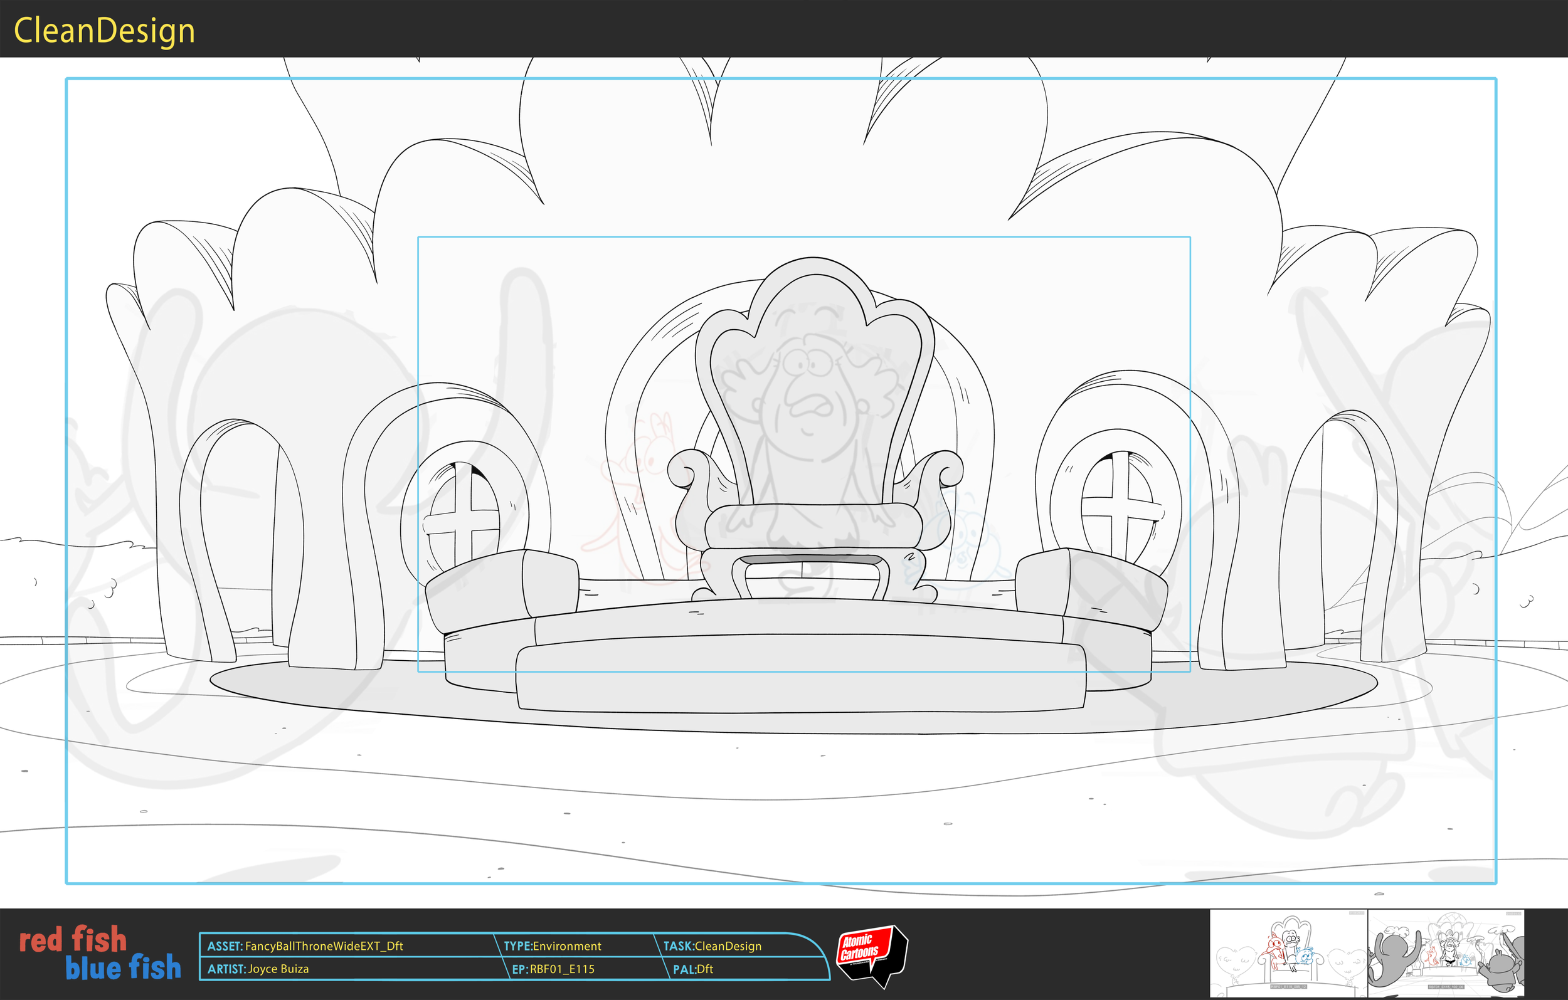Select the left circular cross window
Image resolution: width=1568 pixels, height=1000 pixels.
click(462, 518)
